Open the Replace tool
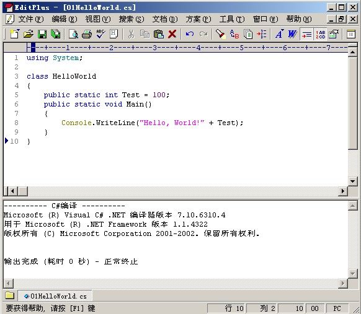Screen dimensions: 361x314 (x=234, y=34)
